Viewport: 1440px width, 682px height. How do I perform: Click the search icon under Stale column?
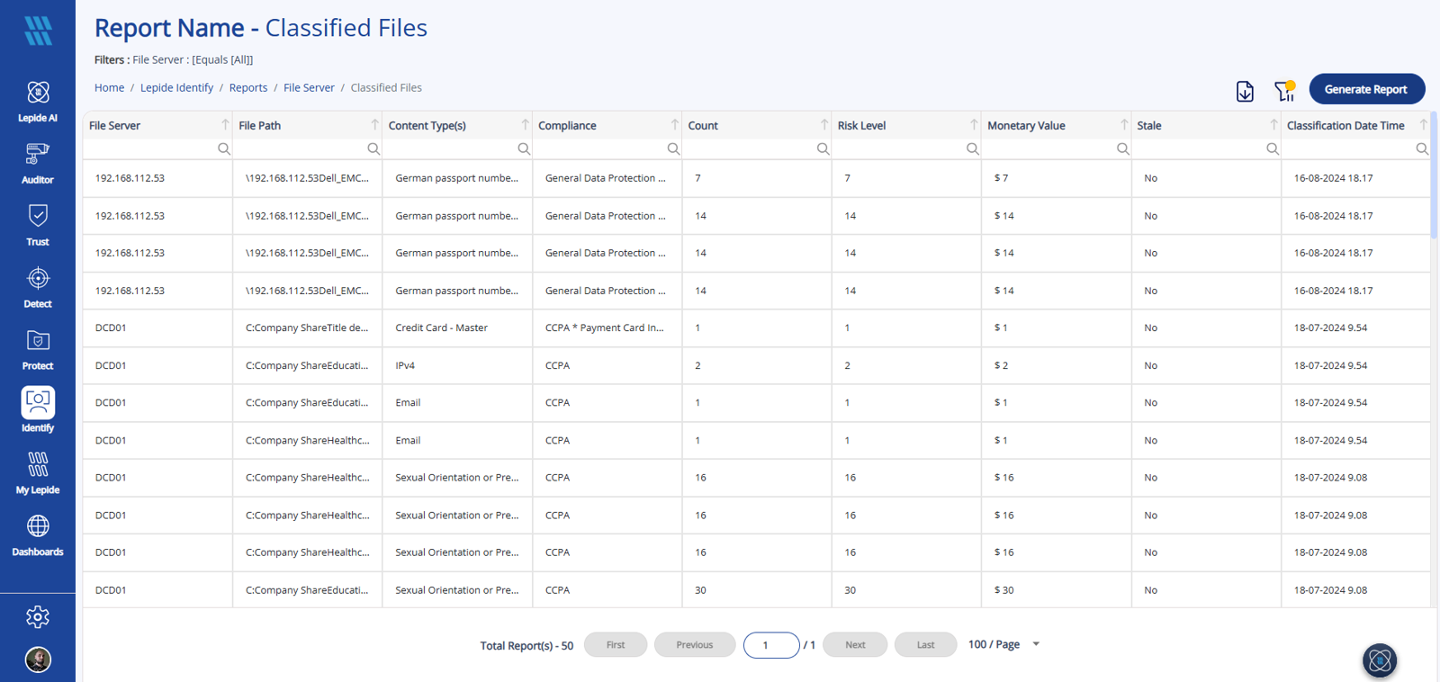click(x=1273, y=148)
